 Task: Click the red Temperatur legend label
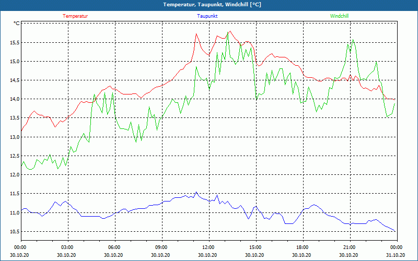[x=75, y=16]
